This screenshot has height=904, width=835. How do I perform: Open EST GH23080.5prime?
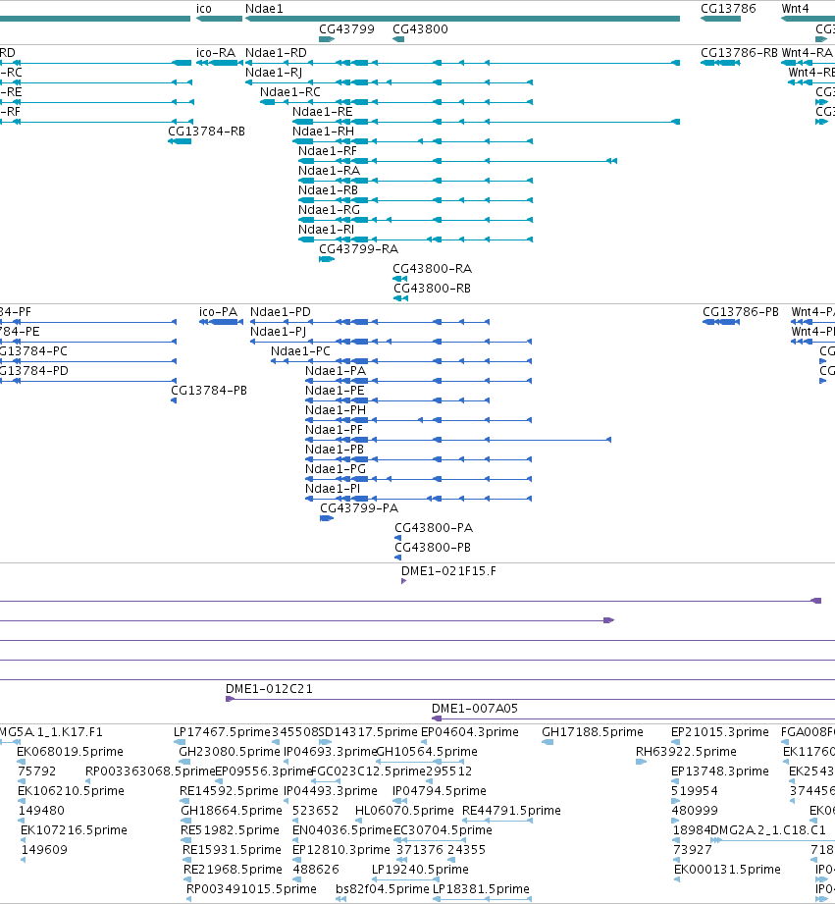[x=230, y=752]
